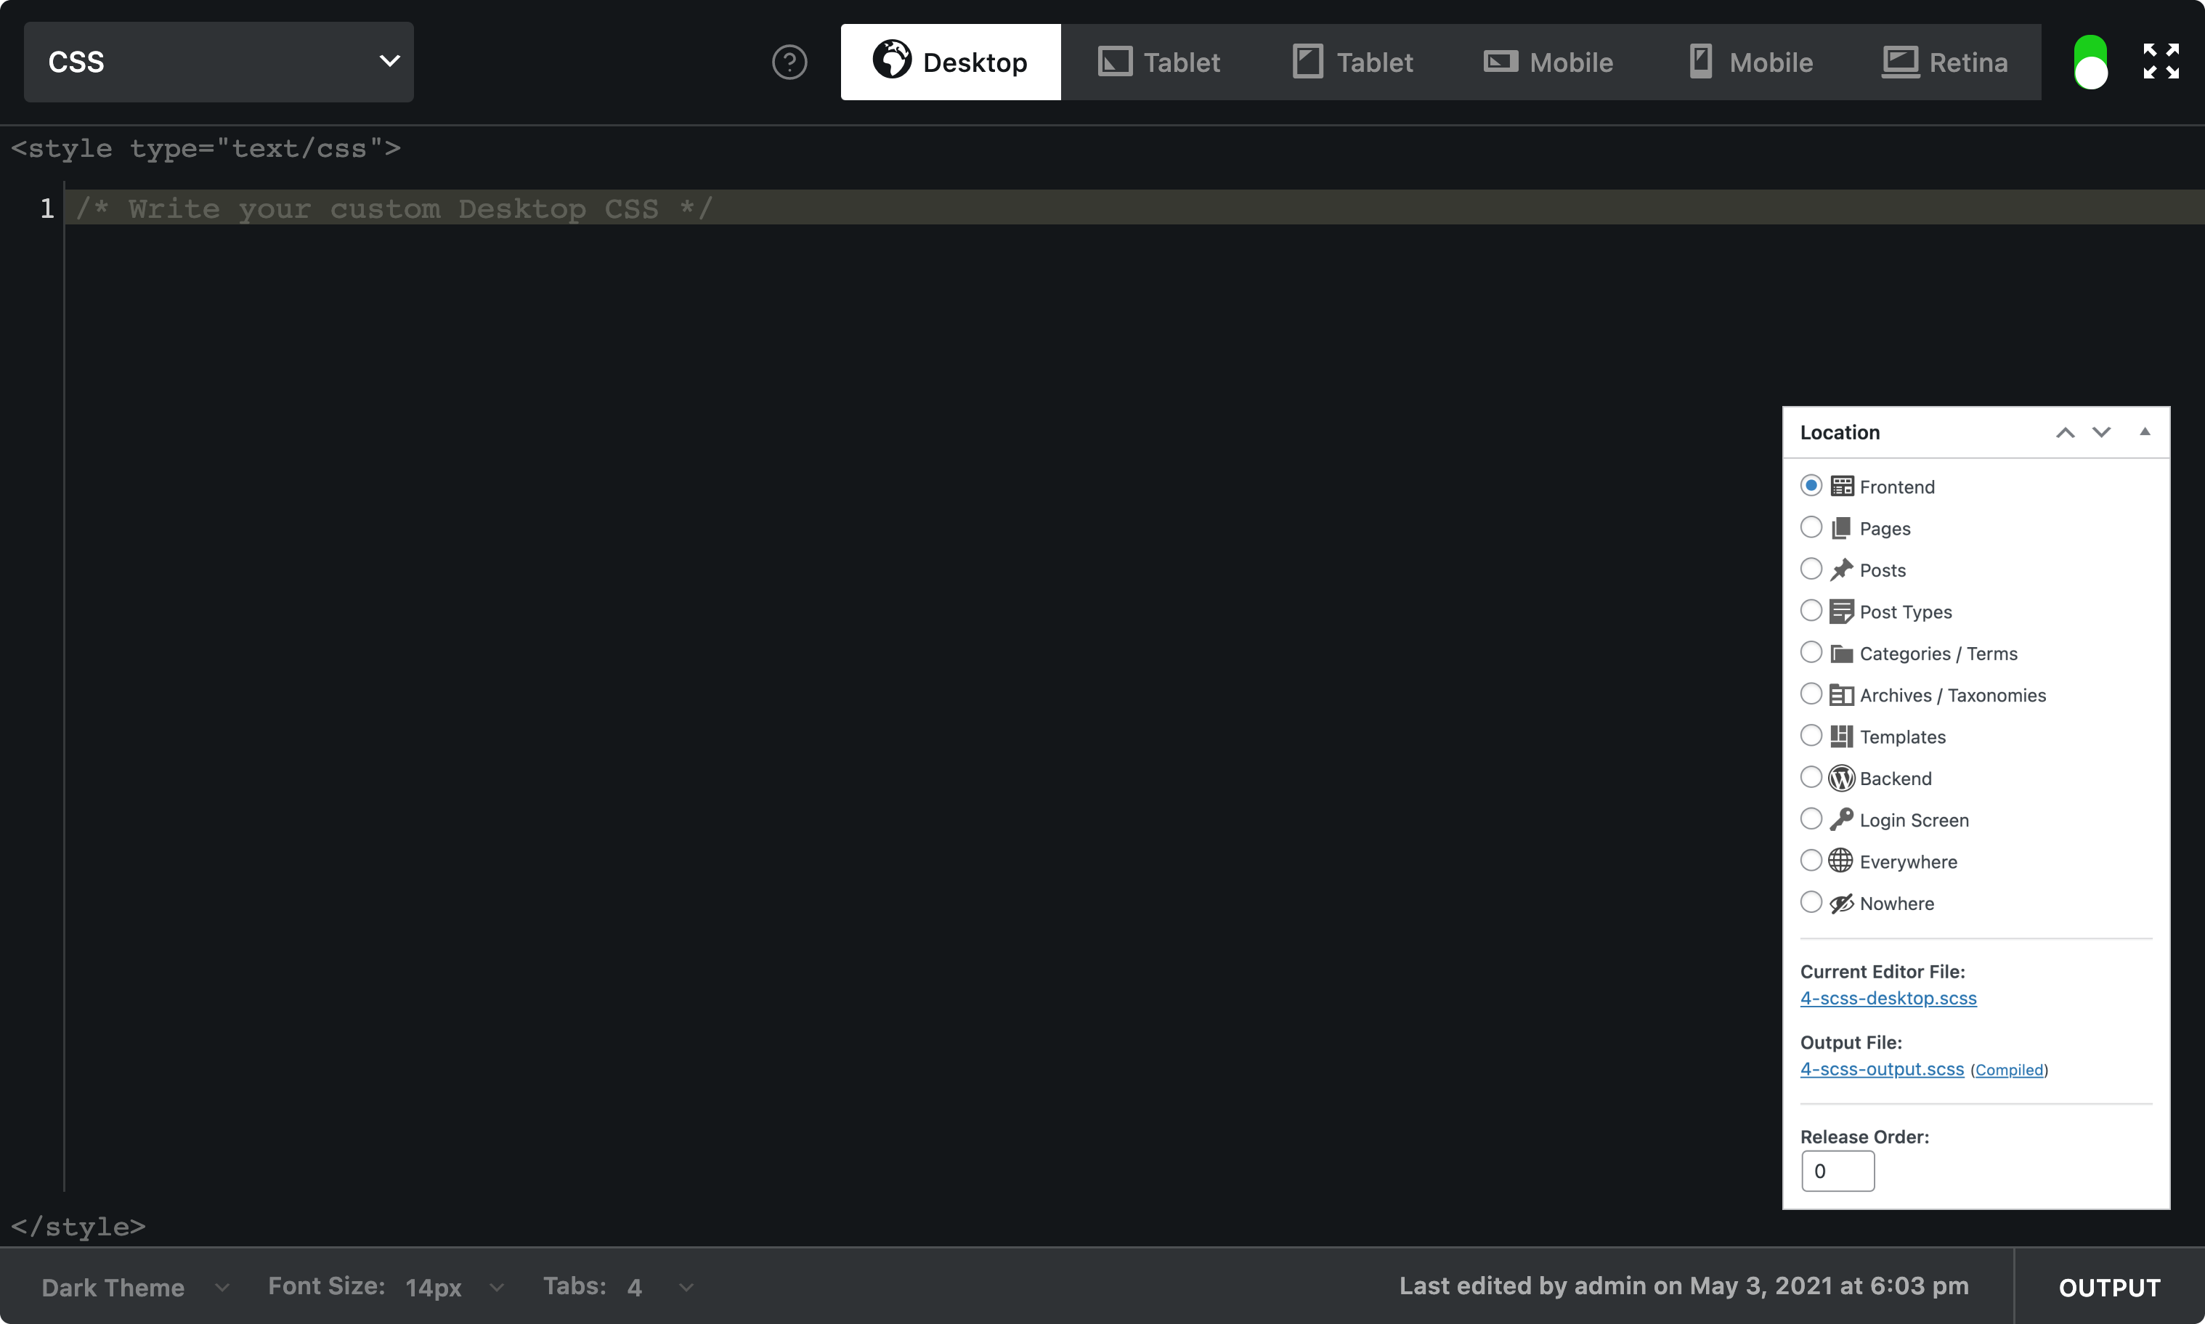Collapse the Location panel
2205x1324 pixels.
point(2145,432)
